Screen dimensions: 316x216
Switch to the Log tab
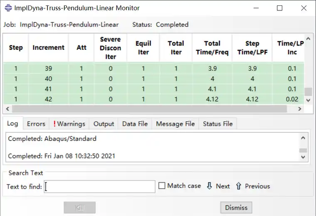[13, 123]
